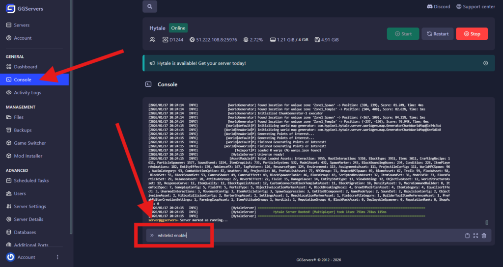Open the Account options three-dot menu
The width and height of the screenshot is (503, 267).
coord(57,257)
